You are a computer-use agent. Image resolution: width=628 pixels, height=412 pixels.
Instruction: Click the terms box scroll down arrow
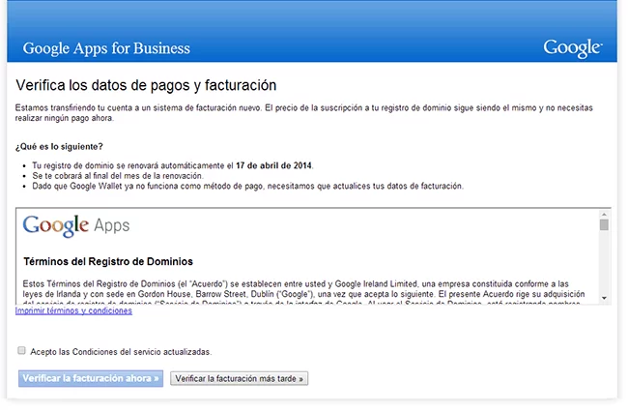pos(604,298)
